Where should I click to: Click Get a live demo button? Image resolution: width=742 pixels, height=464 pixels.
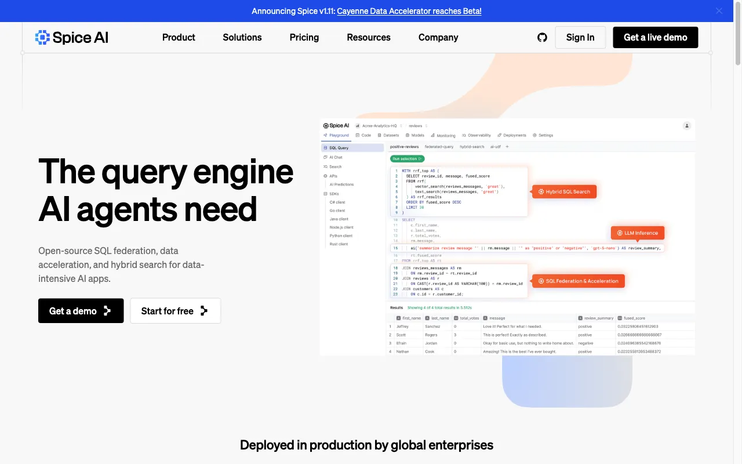coord(656,37)
